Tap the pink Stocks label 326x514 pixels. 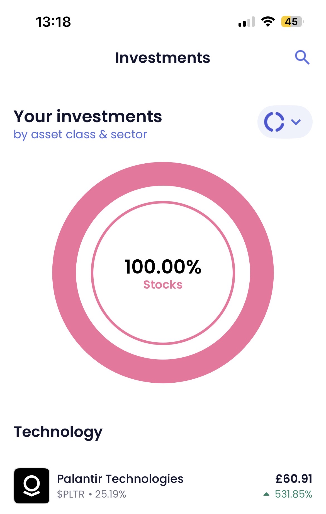[x=163, y=285]
